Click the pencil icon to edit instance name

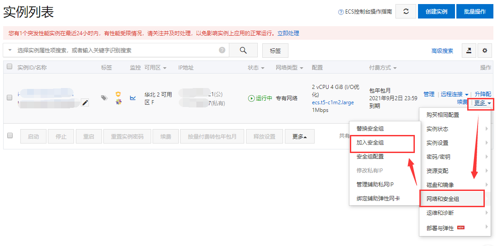pyautogui.click(x=85, y=103)
